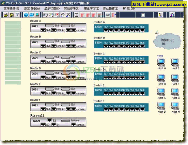188x145 pixels.
Task: Click the curved arrow undo icon
Action: (x=17, y=15)
